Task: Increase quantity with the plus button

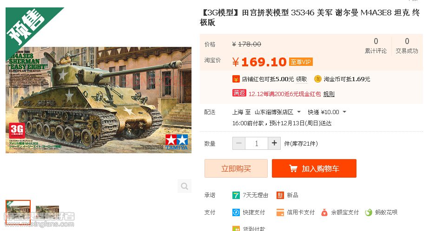Action: coord(274,143)
